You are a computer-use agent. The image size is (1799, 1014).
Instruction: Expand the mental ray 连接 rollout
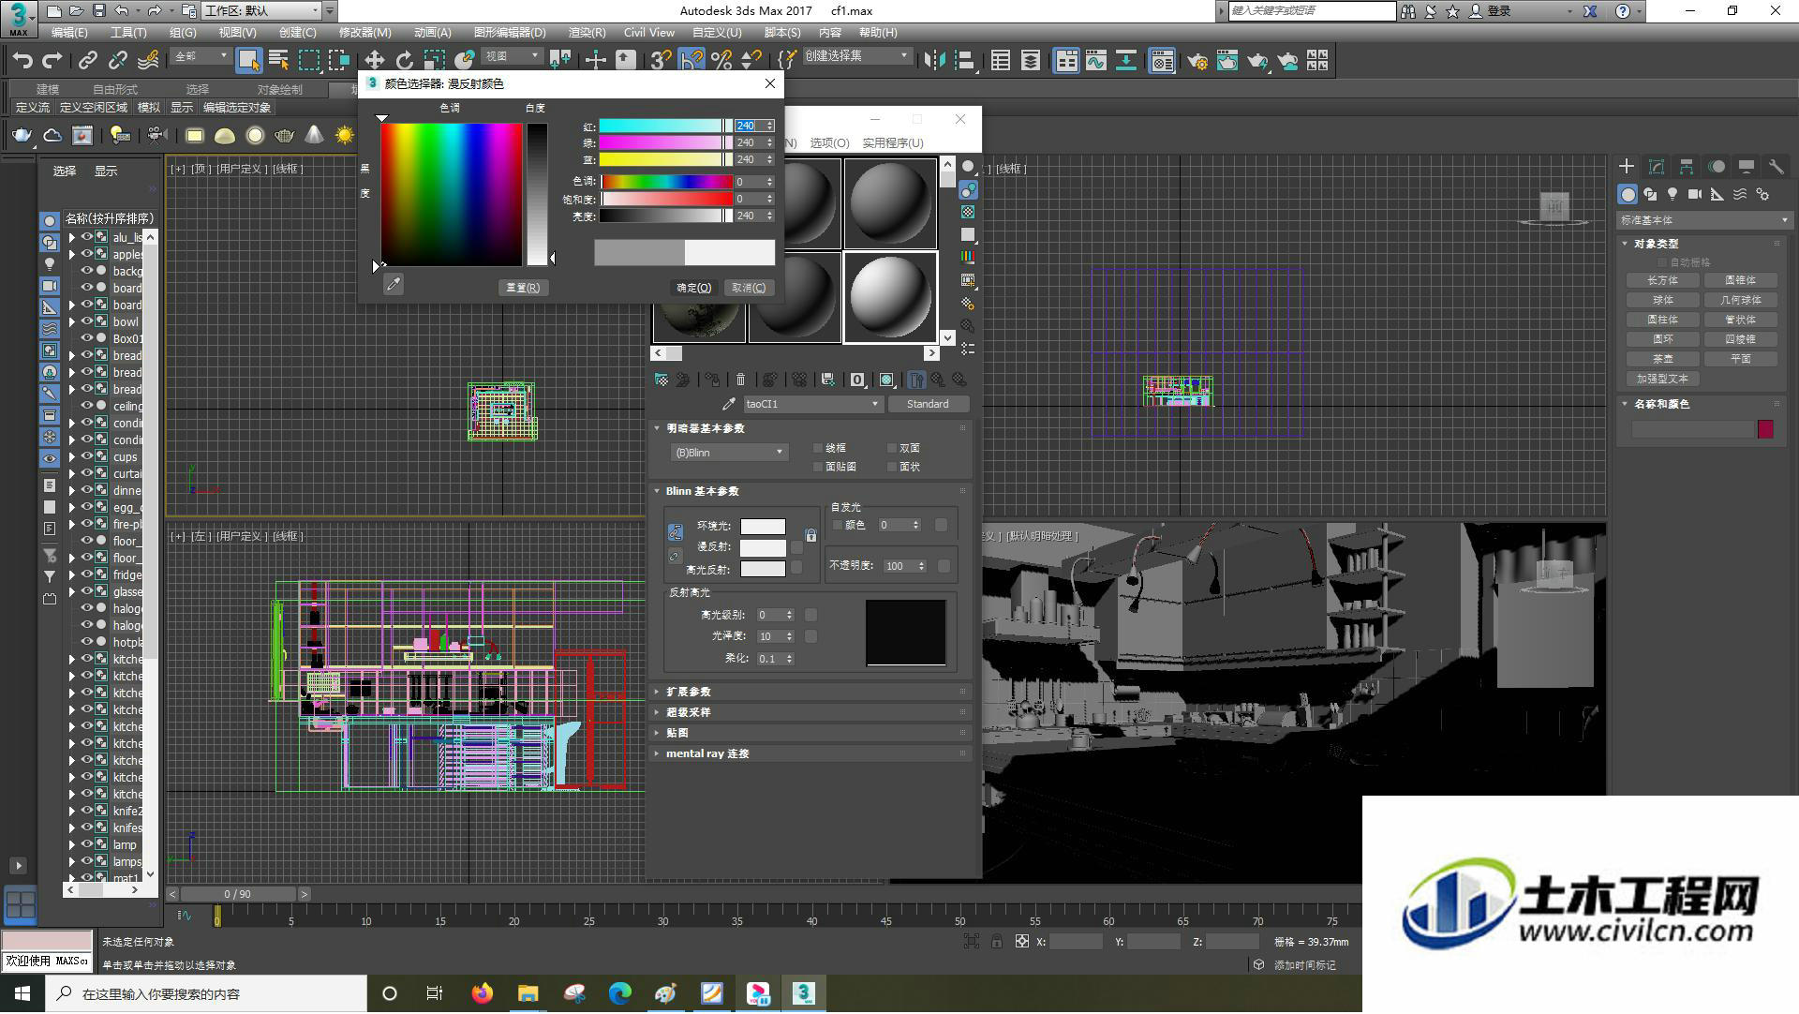tap(810, 753)
